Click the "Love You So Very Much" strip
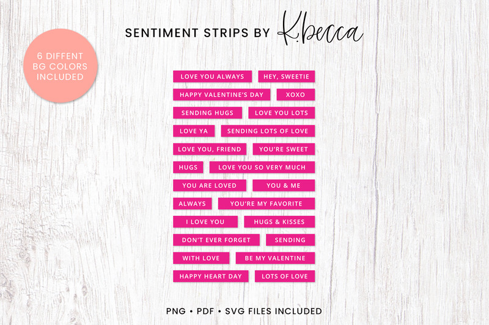Image resolution: width=489 pixels, height=325 pixels. point(262,167)
